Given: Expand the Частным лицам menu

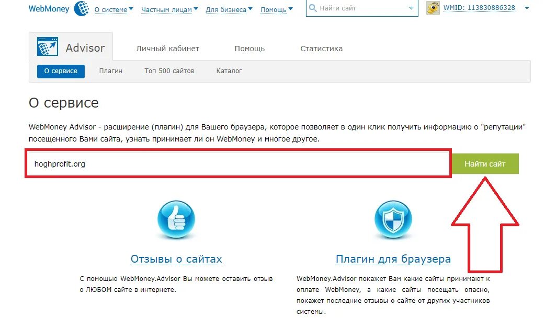Looking at the screenshot, I should coord(169,10).
